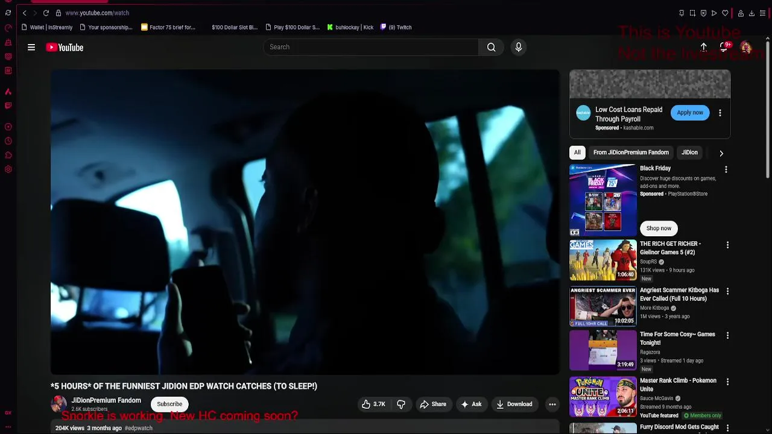Screen dimensions: 772x434
Task: Open options for THE RICH GET RICHER video
Action: [727, 245]
